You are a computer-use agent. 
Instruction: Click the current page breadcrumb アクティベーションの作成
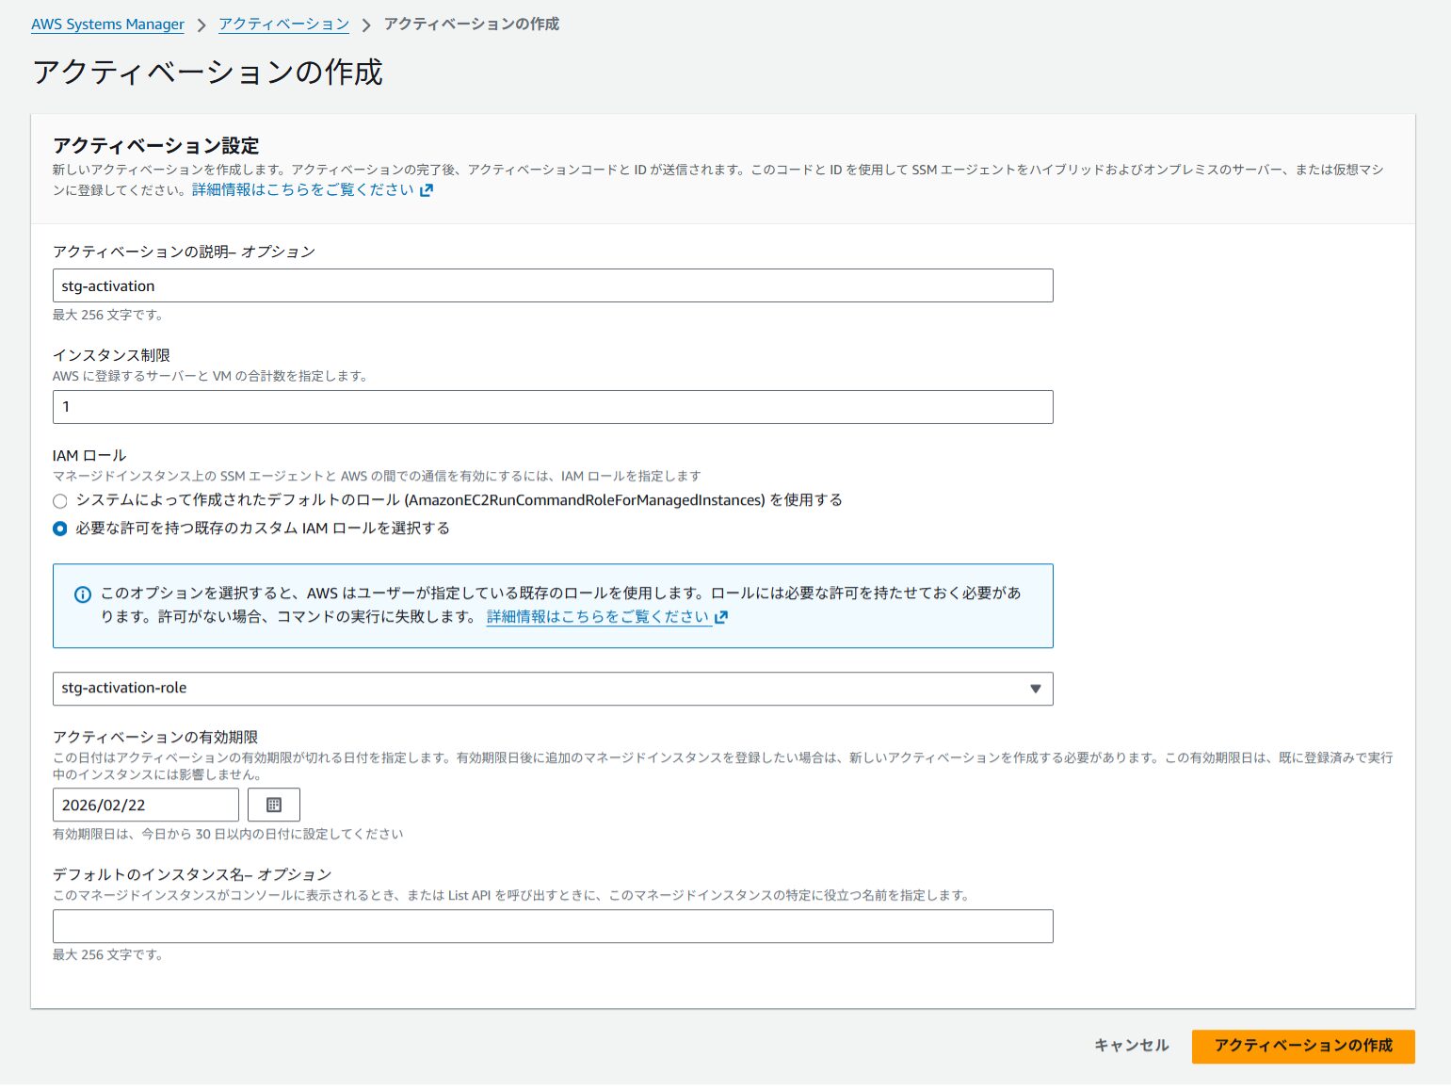471,24
